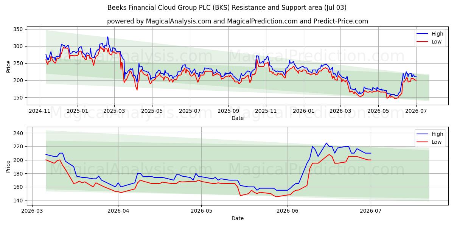
Task: Click '2026-05' tick on top chart
Action: 378,111
